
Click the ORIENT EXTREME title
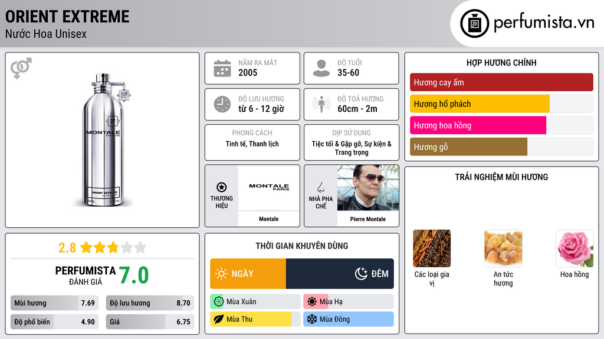click(67, 17)
